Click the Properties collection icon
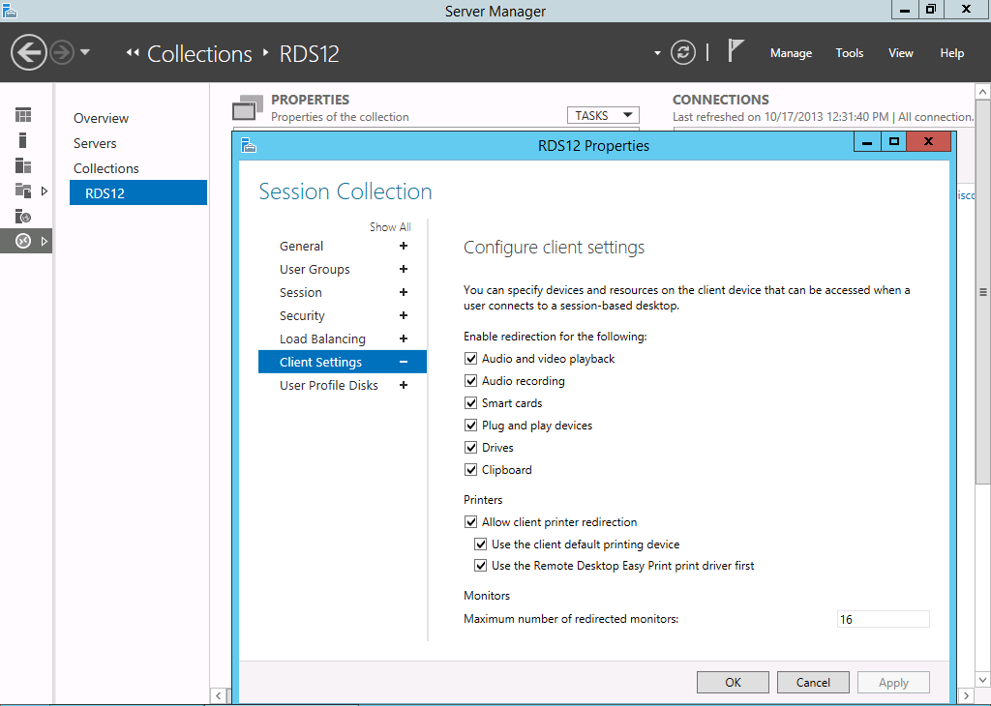Viewport: 991px width, 706px height. 248,108
